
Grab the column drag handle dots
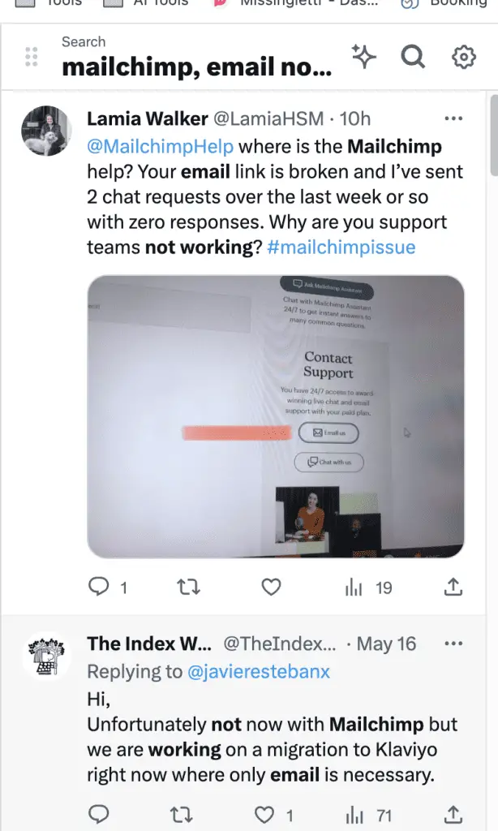click(x=32, y=56)
